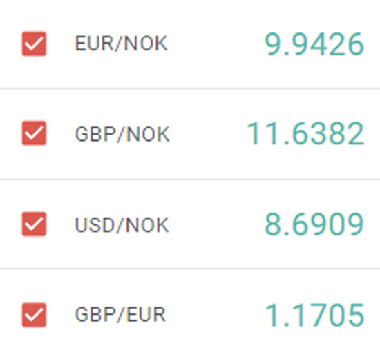380x357 pixels.
Task: Click the 1.1705 rate value
Action: 315,315
